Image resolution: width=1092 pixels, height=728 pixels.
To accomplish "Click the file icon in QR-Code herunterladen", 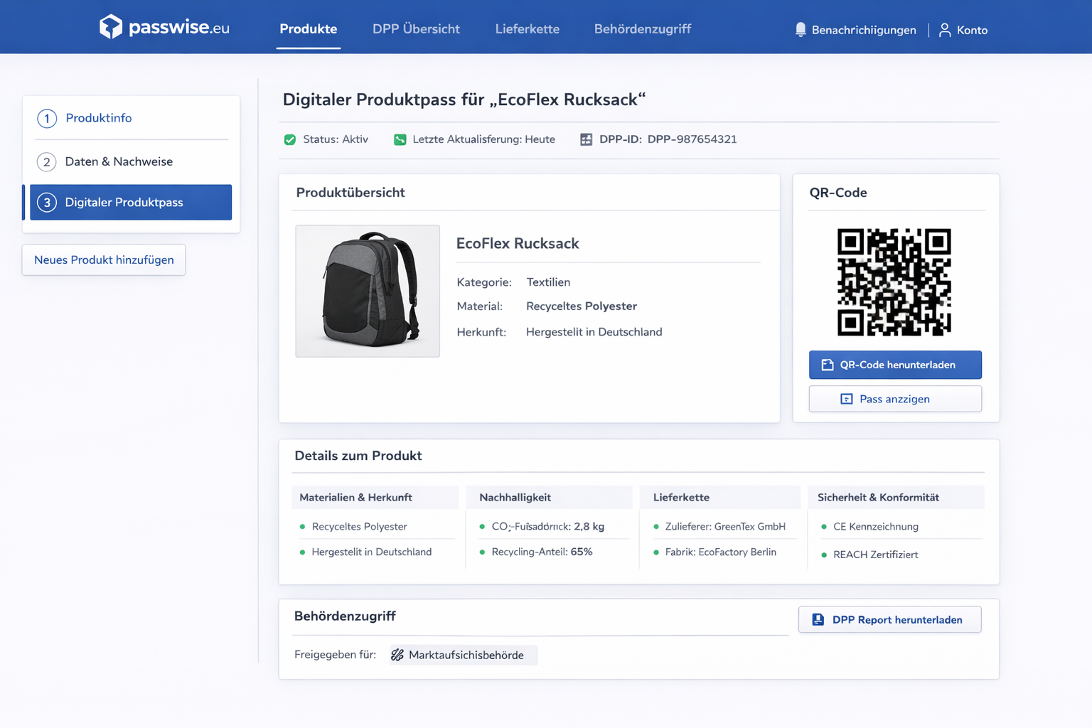I will 828,365.
